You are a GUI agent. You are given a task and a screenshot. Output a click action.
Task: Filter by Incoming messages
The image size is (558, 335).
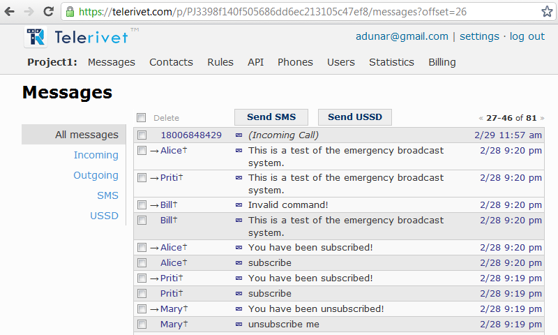click(96, 155)
